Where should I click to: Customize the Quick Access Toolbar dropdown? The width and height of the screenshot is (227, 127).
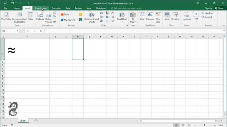29,3
